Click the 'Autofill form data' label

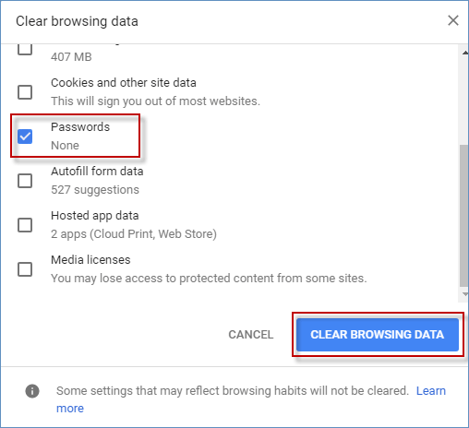click(x=97, y=172)
